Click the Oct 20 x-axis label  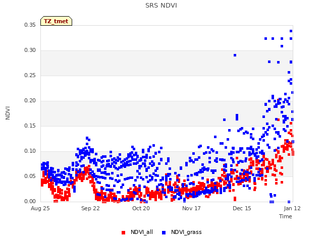141,208
